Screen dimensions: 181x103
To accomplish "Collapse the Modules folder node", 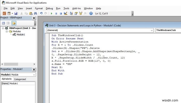I will click(x=7, y=31).
